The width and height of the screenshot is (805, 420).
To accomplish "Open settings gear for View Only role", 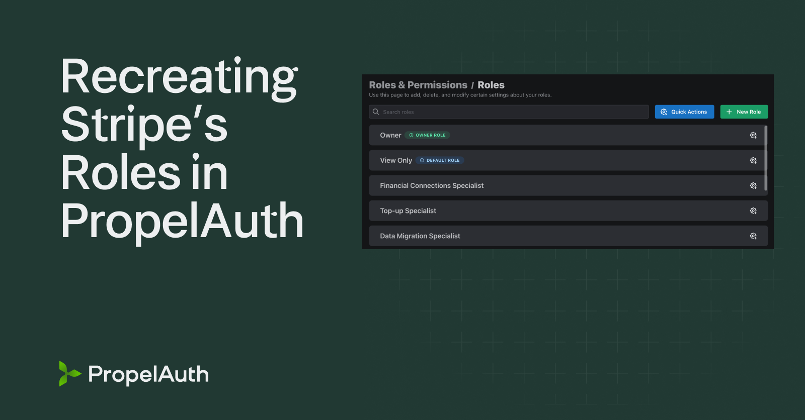I will click(x=753, y=160).
